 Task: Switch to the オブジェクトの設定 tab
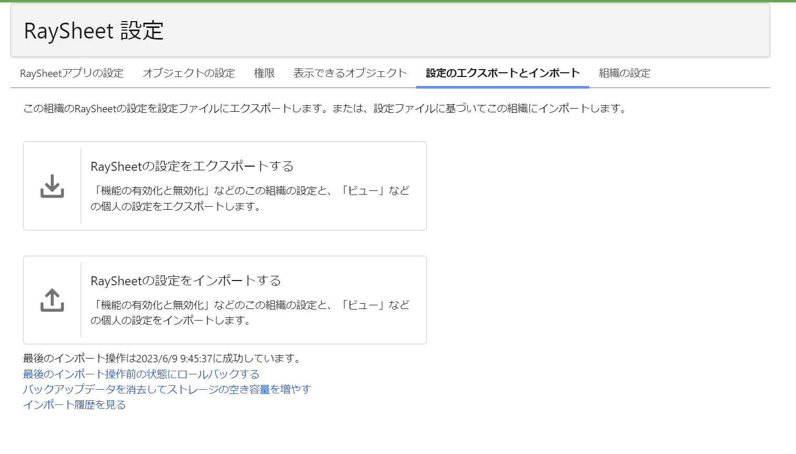pos(189,73)
